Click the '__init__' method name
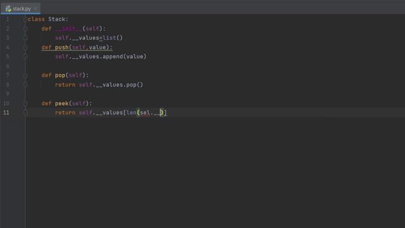 68,28
